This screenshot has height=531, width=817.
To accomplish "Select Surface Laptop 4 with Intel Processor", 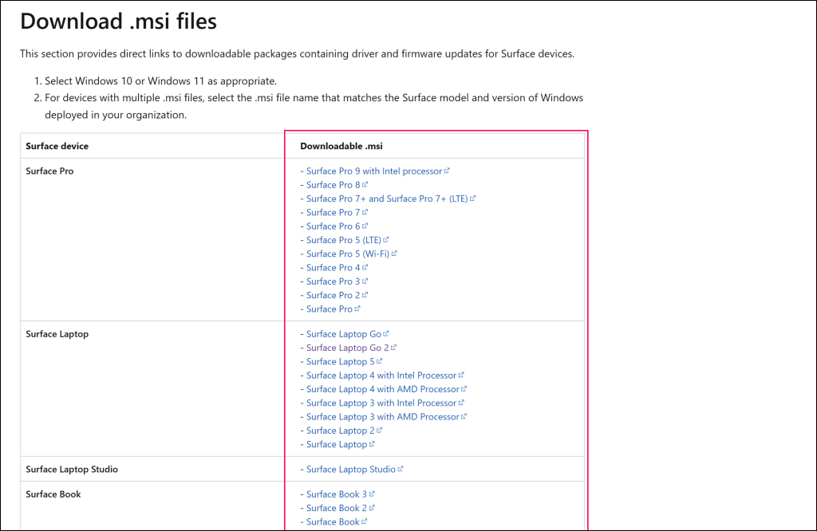I will coord(381,376).
